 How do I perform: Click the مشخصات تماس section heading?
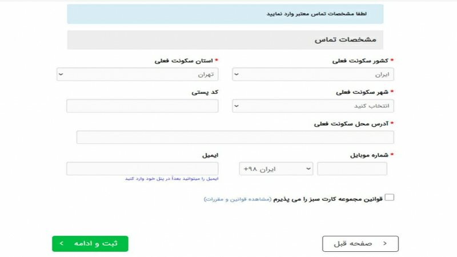coord(346,39)
